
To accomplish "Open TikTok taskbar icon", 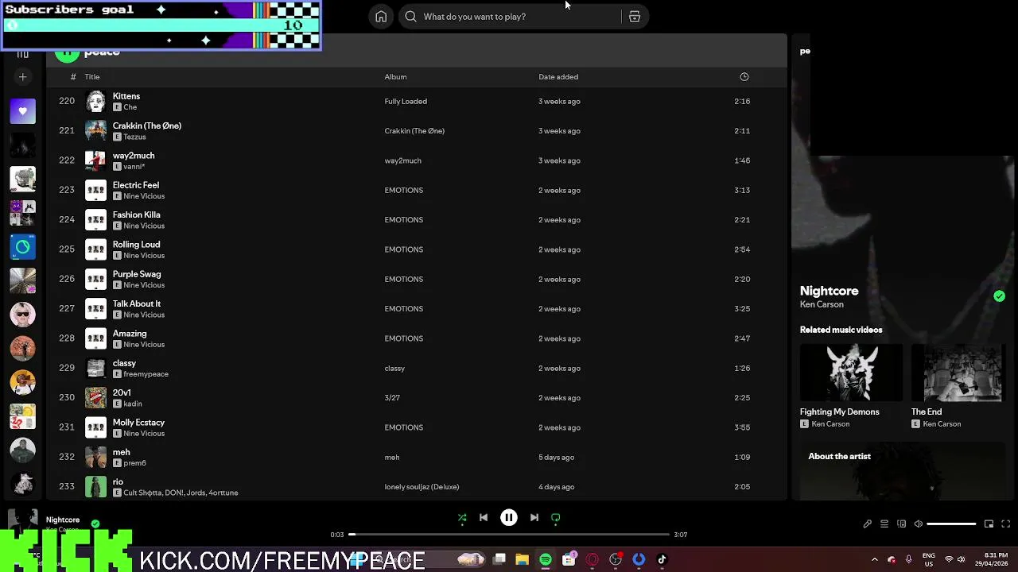I will click(x=662, y=559).
